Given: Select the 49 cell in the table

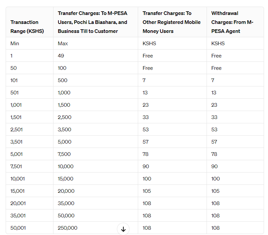Looking at the screenshot, I should point(61,56).
